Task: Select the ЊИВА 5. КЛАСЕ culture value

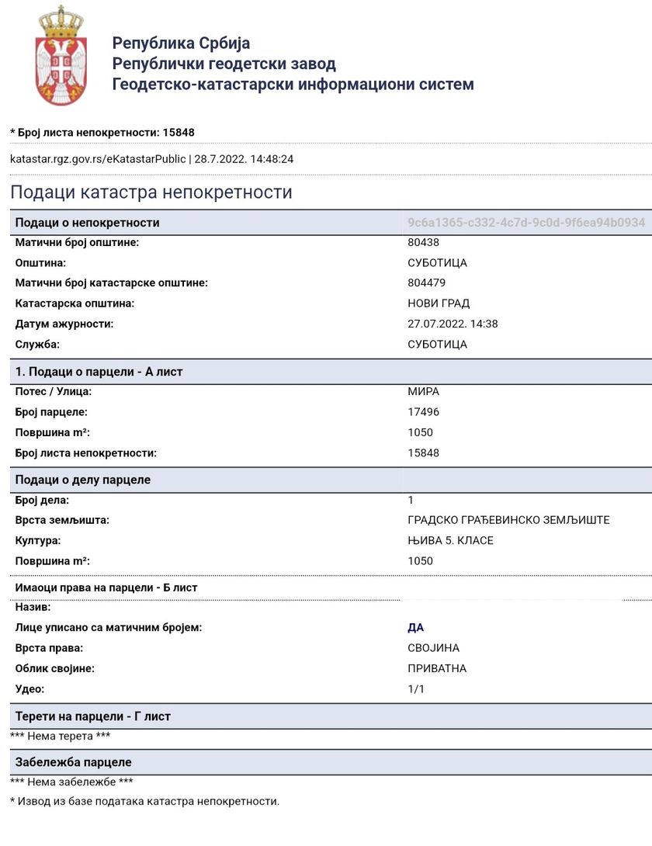Action: coord(450,540)
